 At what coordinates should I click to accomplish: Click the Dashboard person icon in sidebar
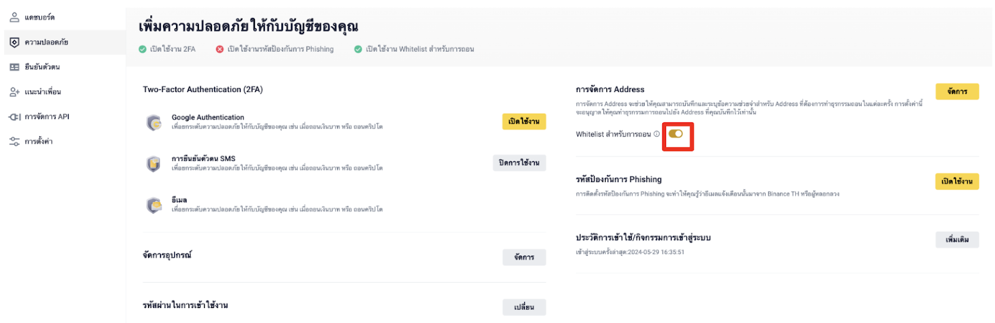point(14,17)
